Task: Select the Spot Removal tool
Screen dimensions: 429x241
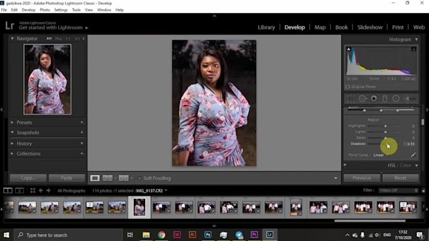Action: [x=363, y=99]
